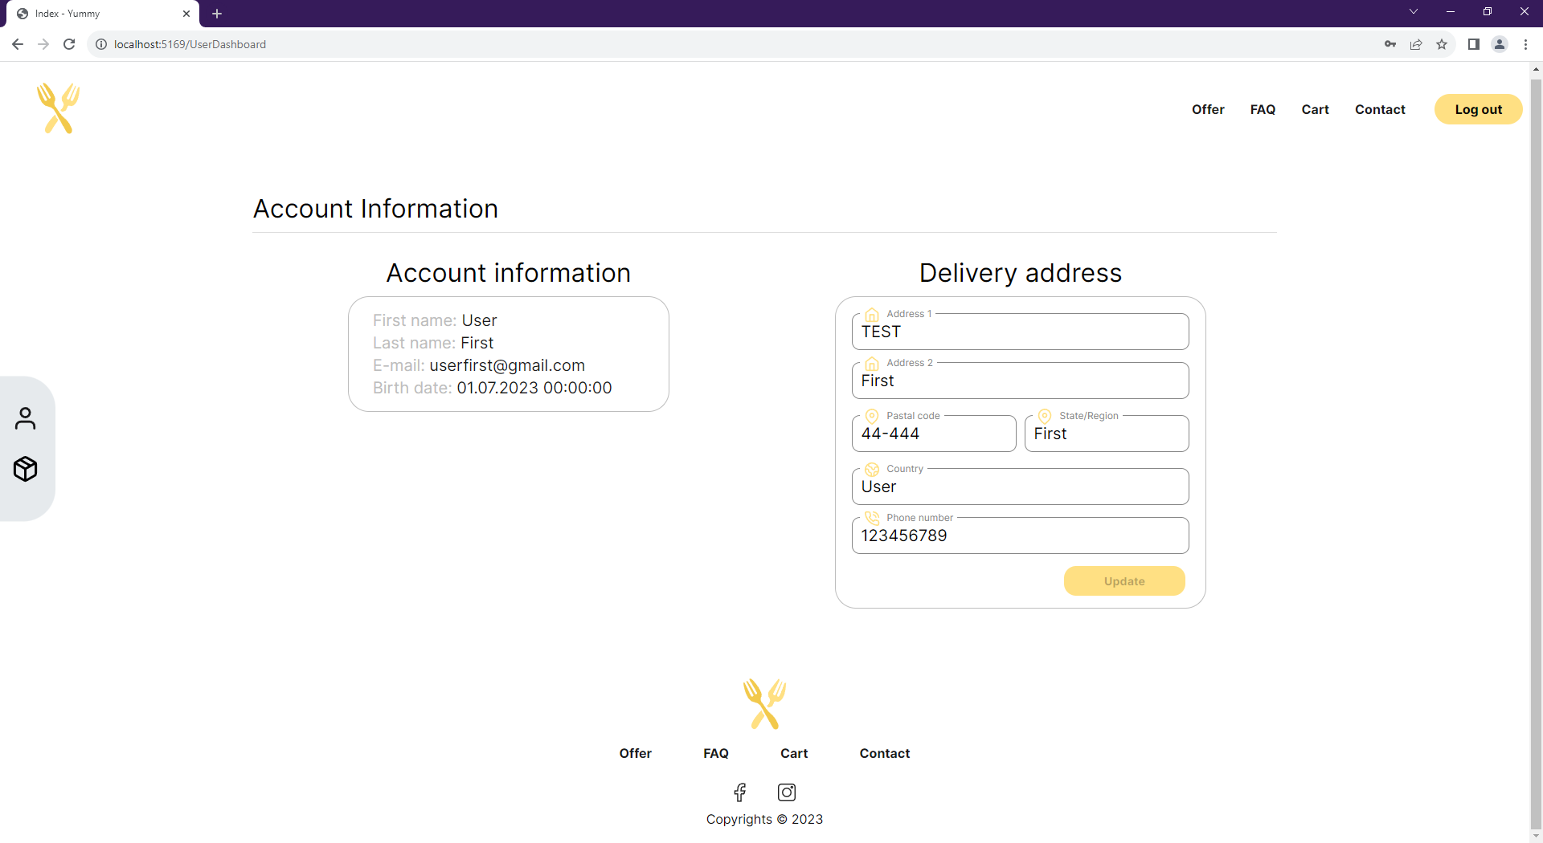
Task: Open the browser tab search chevron
Action: click(x=1413, y=11)
